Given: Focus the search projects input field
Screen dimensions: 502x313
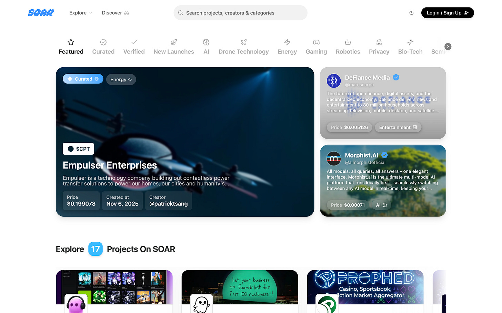Looking at the screenshot, I should [240, 13].
